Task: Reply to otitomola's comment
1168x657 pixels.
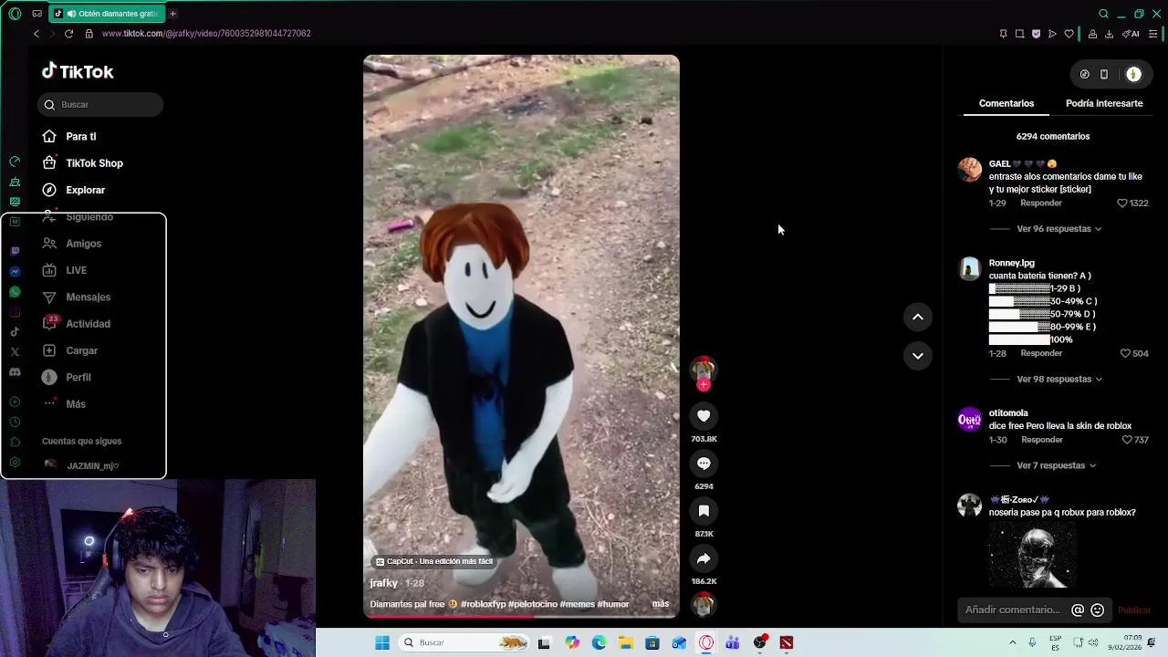Action: click(x=1042, y=440)
